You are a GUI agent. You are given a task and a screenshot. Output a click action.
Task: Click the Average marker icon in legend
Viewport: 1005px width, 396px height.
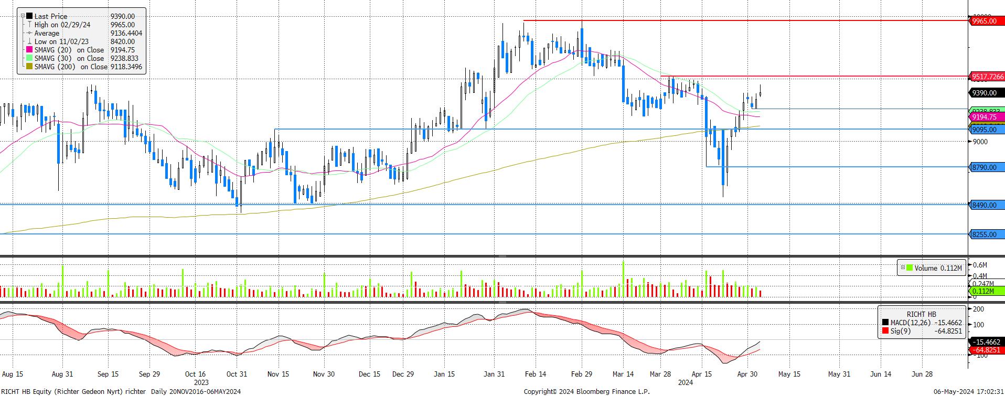[x=29, y=33]
